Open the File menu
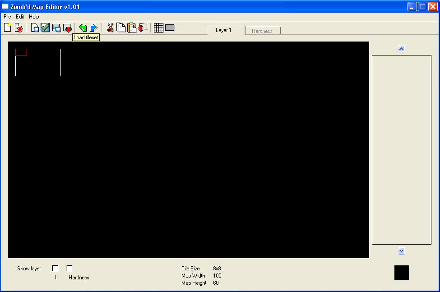The height and width of the screenshot is (292, 440). (7, 17)
